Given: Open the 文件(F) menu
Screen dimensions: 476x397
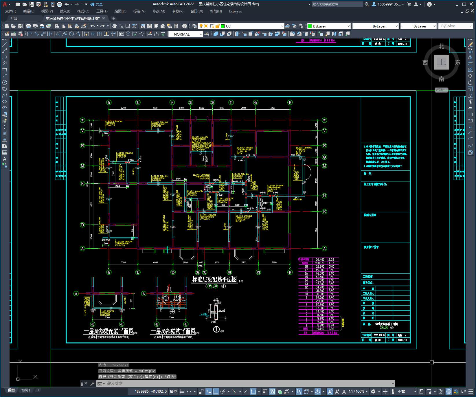Looking at the screenshot, I should (11, 11).
